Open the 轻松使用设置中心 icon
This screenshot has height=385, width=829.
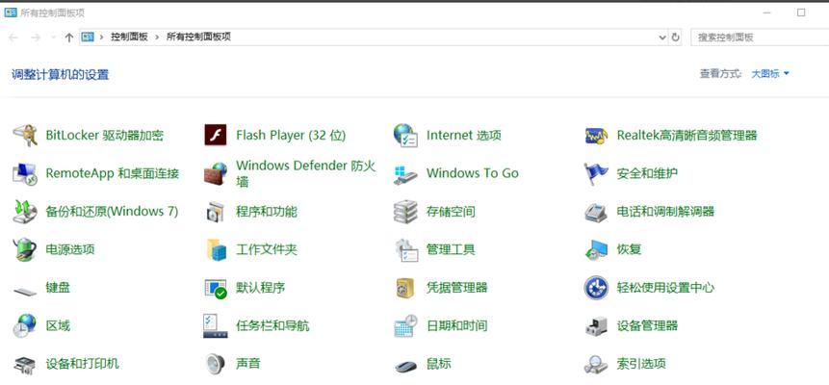coord(596,288)
